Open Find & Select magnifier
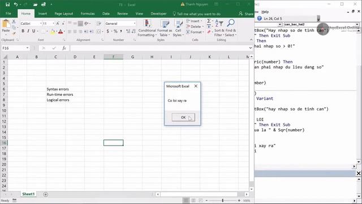Viewport: 362px width, 204px height. 231,28
